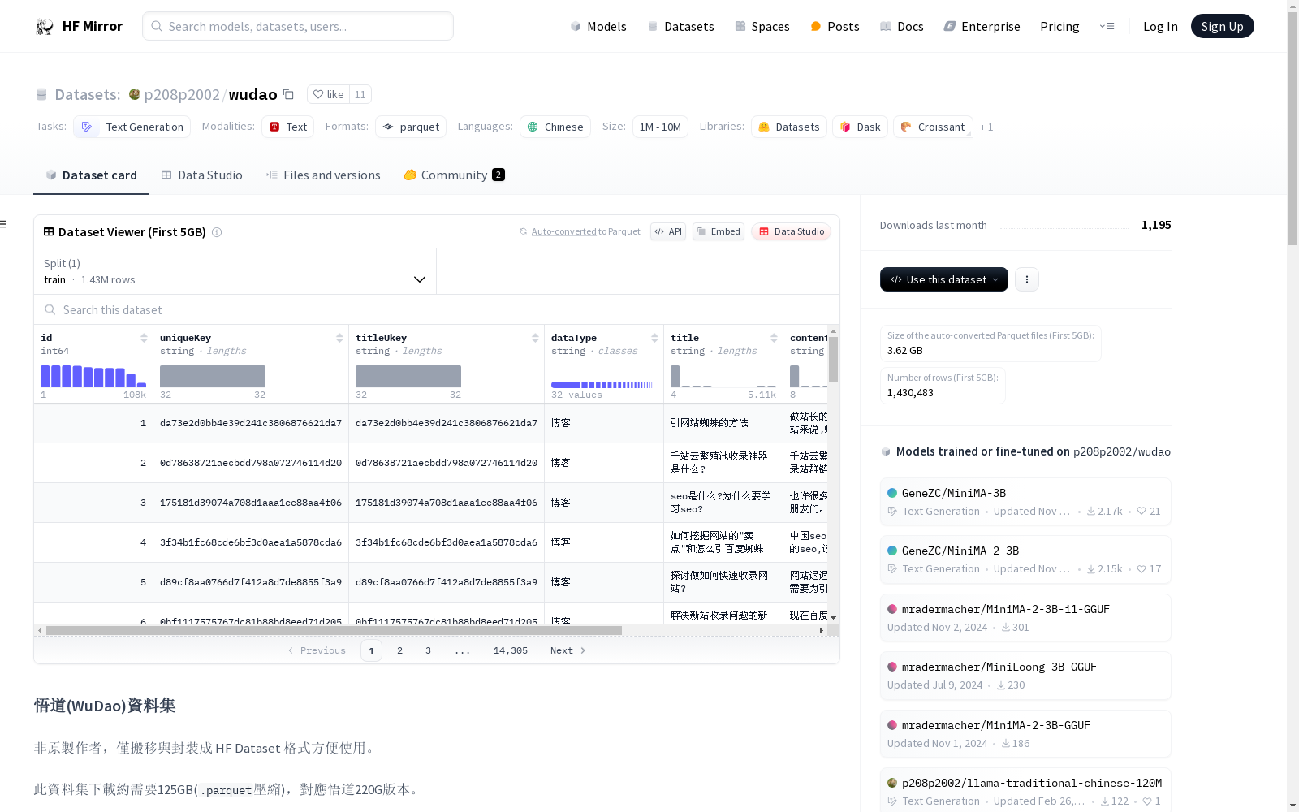Open the dataset options three-dot menu
This screenshot has width=1299, height=812.
(x=1026, y=279)
